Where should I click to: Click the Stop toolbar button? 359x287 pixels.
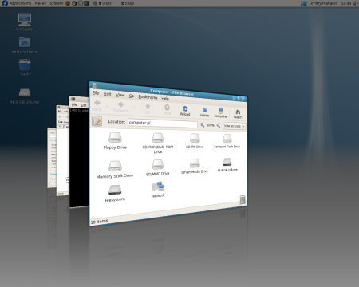pyautogui.click(x=167, y=109)
